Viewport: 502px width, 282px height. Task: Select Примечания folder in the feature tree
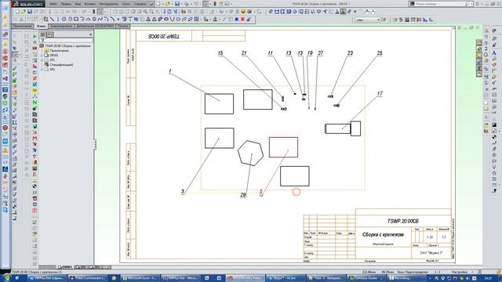click(60, 50)
